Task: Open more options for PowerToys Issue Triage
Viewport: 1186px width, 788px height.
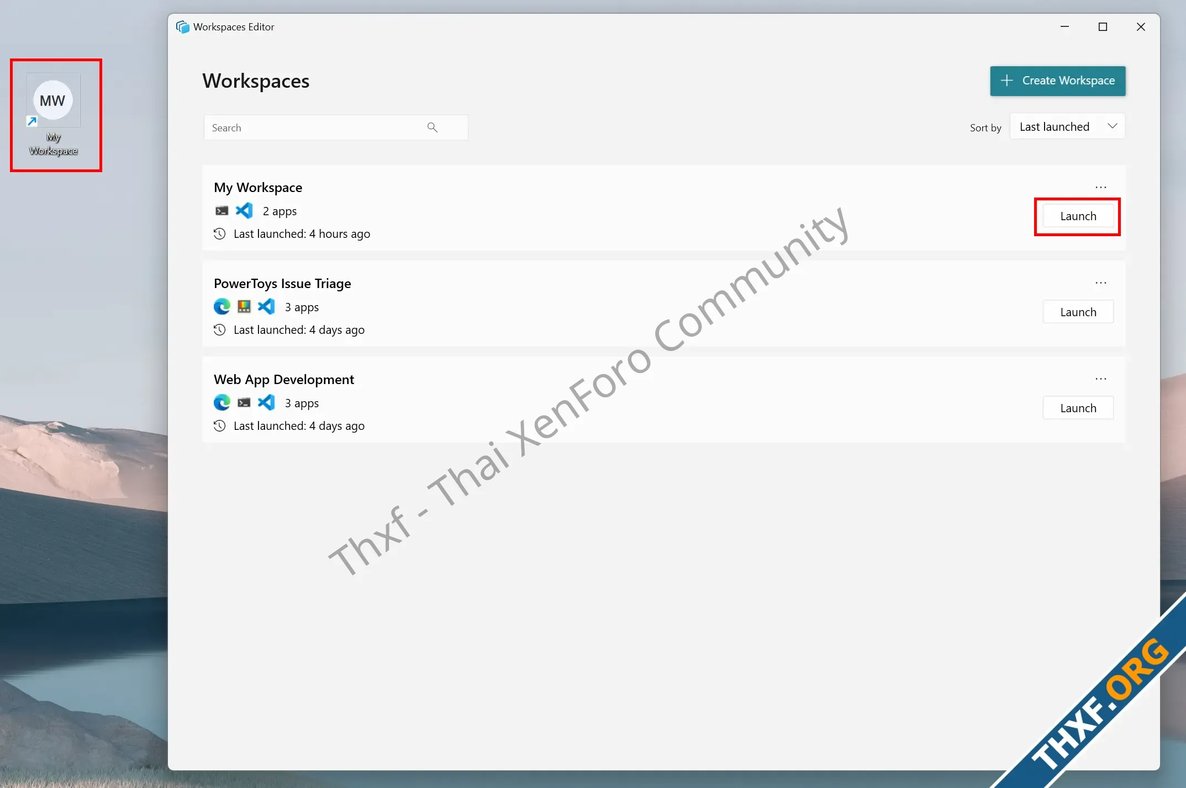Action: [x=1101, y=283]
